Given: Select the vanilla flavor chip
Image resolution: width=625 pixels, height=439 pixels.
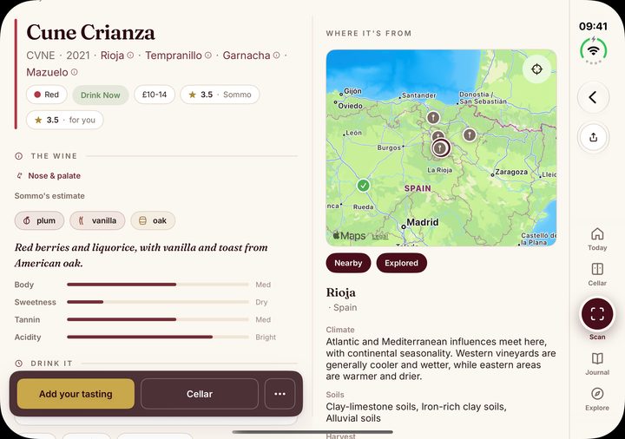Looking at the screenshot, I should click(97, 220).
